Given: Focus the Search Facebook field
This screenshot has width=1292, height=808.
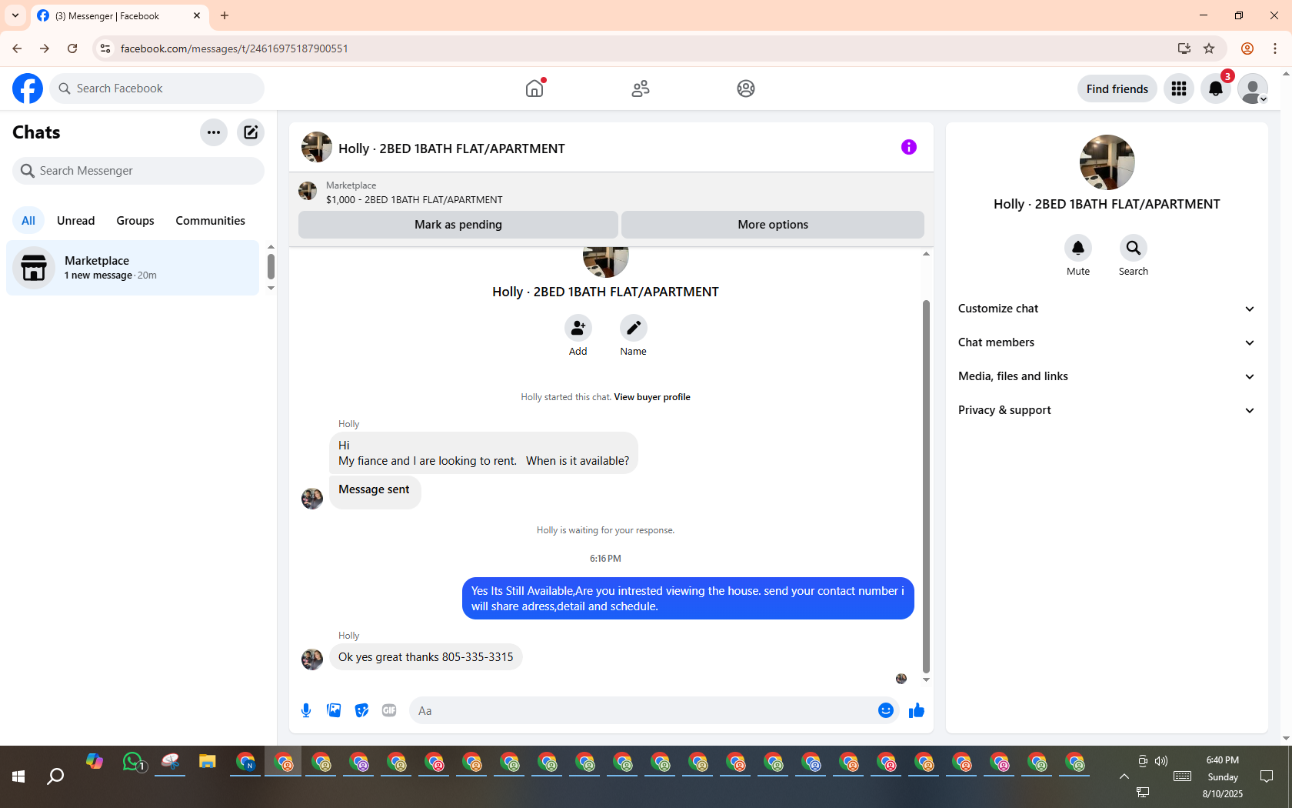Looking at the screenshot, I should point(157,88).
